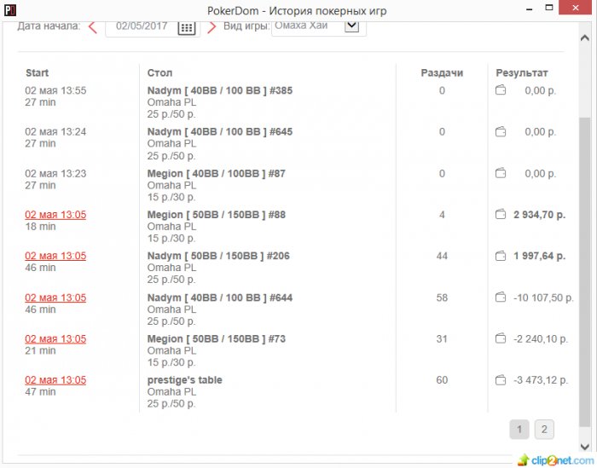Click the Стол column header
The image size is (597, 468).
(x=160, y=73)
